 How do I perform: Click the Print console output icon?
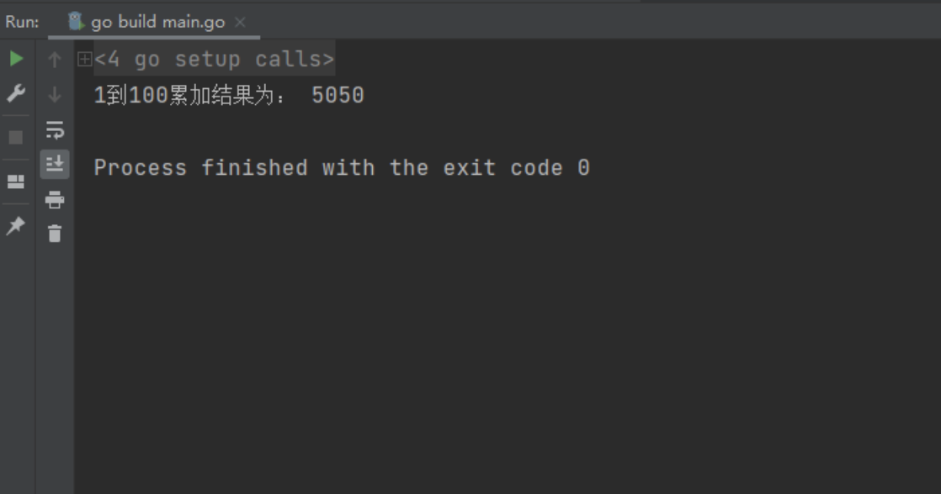tap(55, 199)
